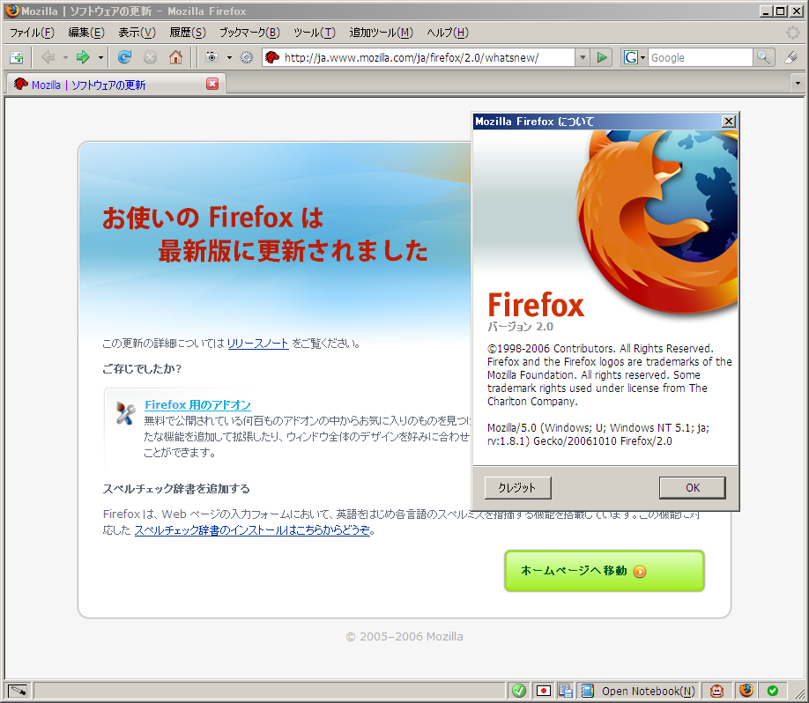Viewport: 809px width, 703px height.
Task: Go back using the left arrow
Action: tap(48, 57)
